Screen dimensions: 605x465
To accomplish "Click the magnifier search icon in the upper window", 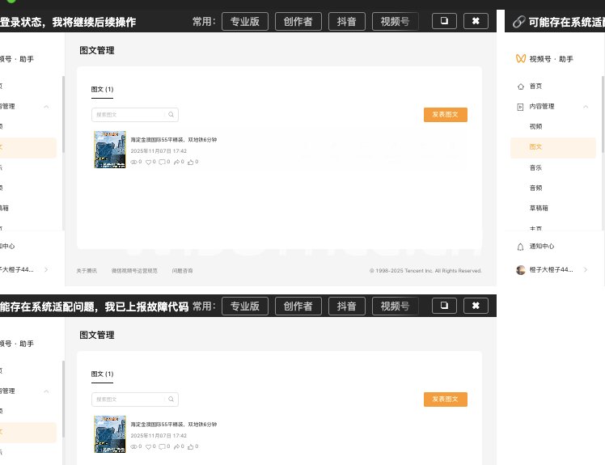I will [x=171, y=115].
